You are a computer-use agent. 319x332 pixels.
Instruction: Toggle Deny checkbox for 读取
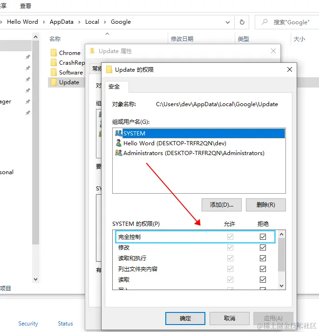click(263, 280)
